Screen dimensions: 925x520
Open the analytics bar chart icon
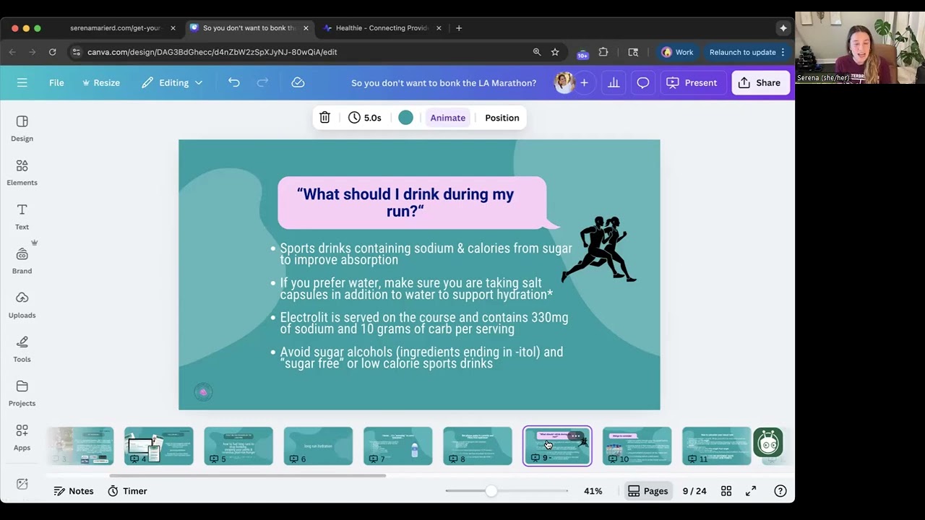pyautogui.click(x=614, y=82)
